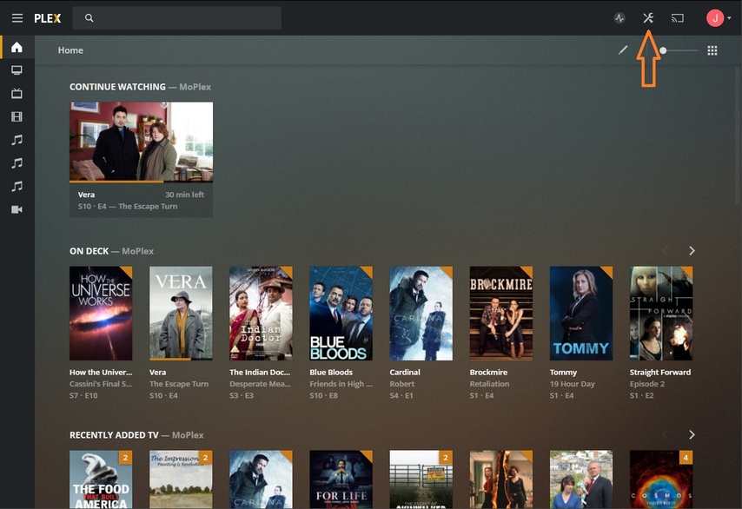Open the Cardinal poster in On Deck
The height and width of the screenshot is (509, 742).
tap(421, 314)
